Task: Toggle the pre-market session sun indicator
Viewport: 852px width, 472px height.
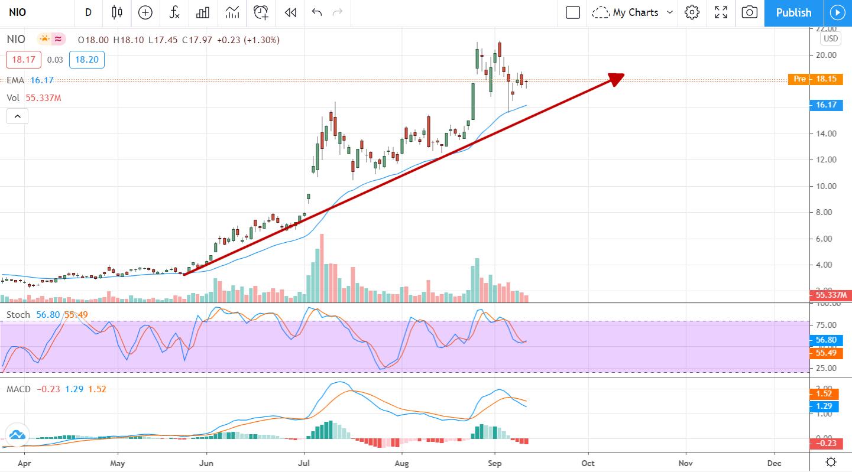Action: coord(44,40)
